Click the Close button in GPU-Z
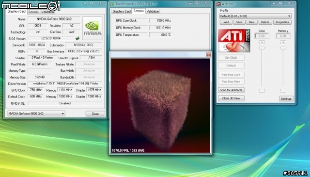 click(95, 113)
